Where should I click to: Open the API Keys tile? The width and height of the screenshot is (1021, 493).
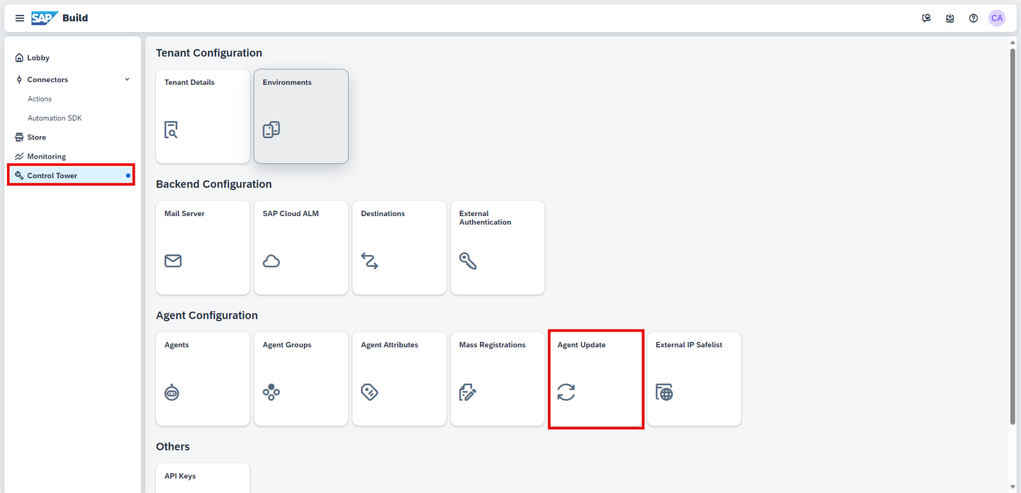[x=203, y=478]
